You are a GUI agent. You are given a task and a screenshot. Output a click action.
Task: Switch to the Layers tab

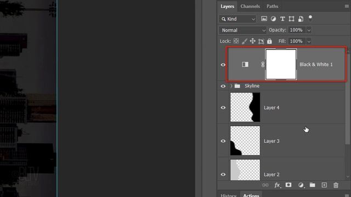[x=227, y=6]
